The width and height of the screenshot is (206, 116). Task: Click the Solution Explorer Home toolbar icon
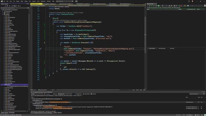pos(5,6)
